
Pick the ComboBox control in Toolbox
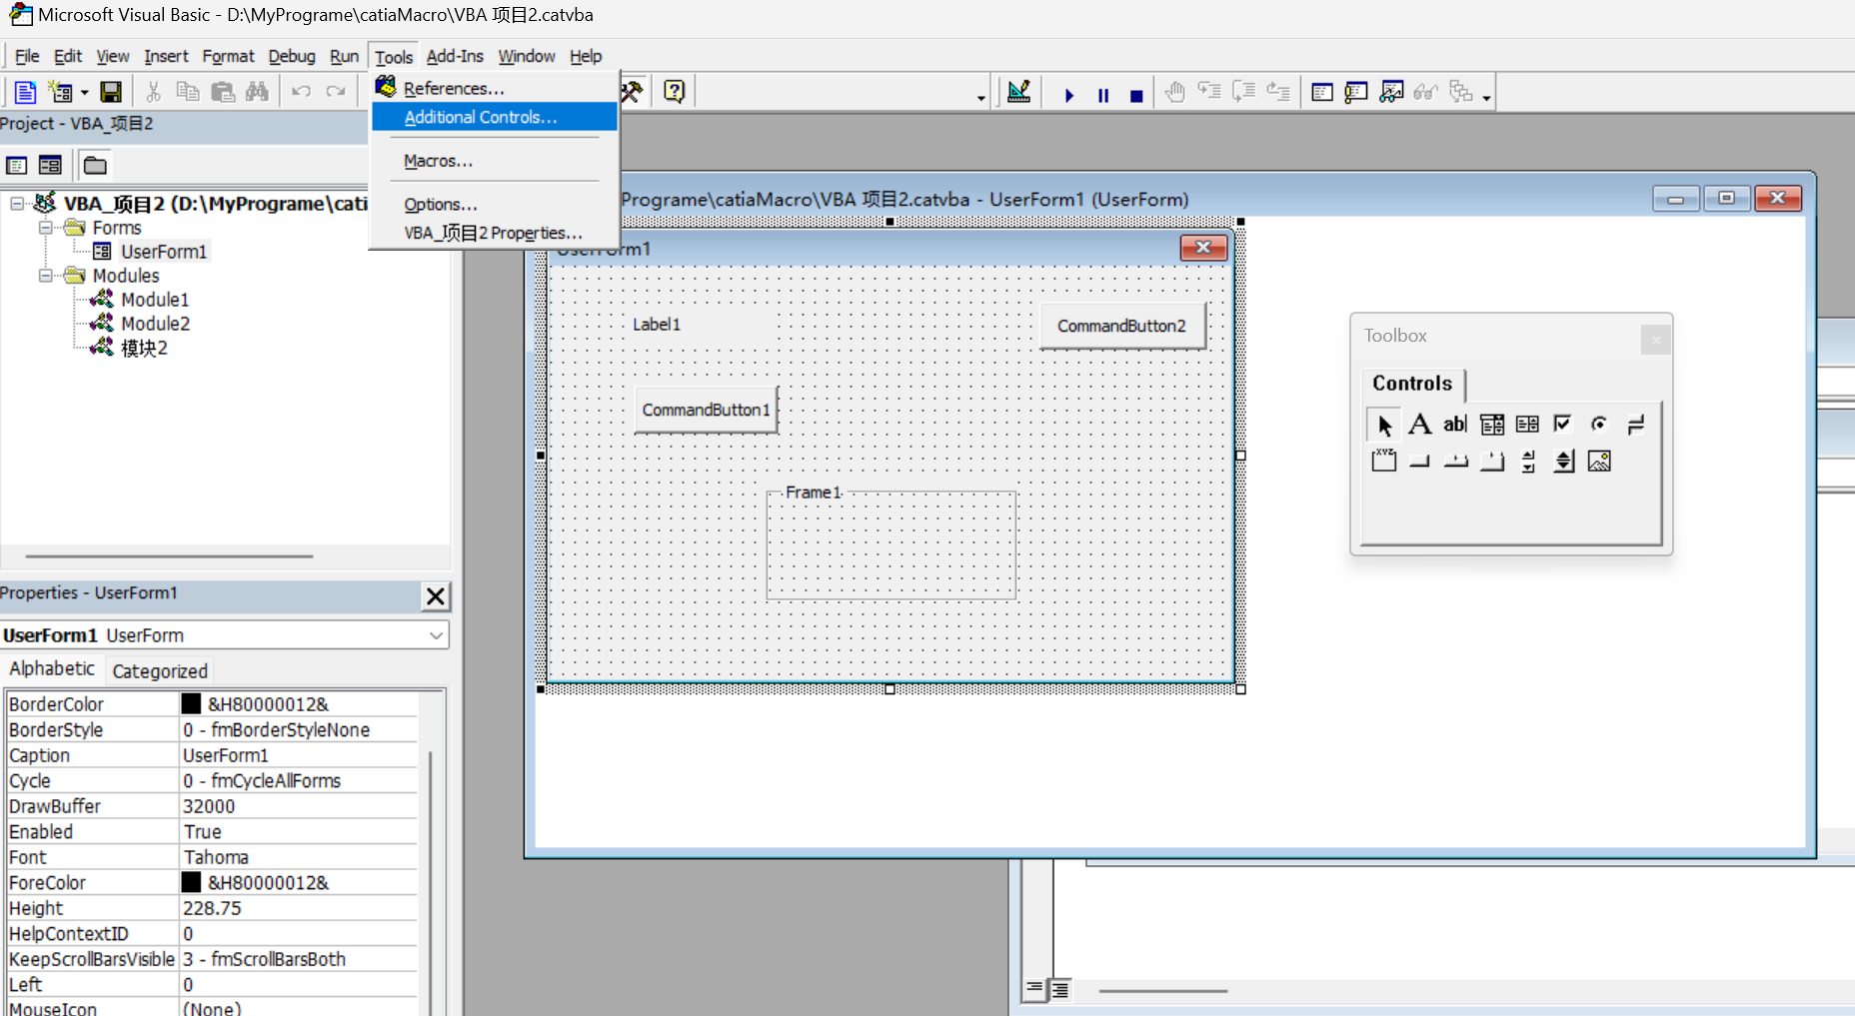[1491, 425]
